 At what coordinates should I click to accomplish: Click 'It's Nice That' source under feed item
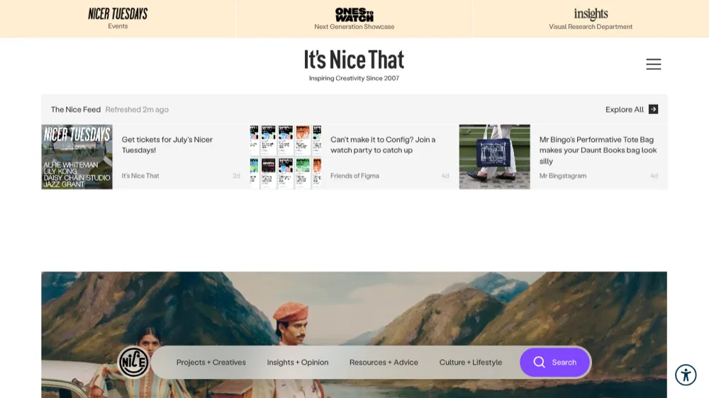(140, 176)
